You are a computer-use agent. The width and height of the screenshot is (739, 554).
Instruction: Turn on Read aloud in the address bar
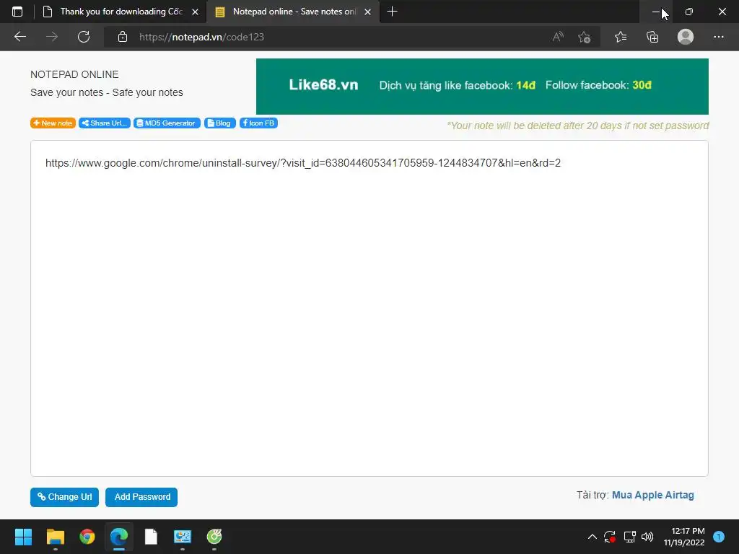[558, 37]
